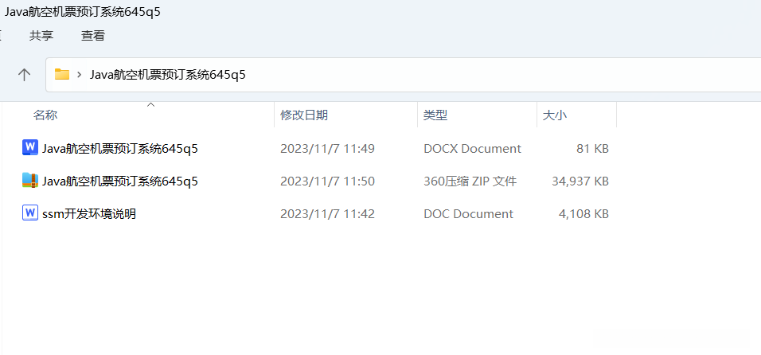Collapse the sort arrow above 名称 column
761x355 pixels.
click(150, 105)
